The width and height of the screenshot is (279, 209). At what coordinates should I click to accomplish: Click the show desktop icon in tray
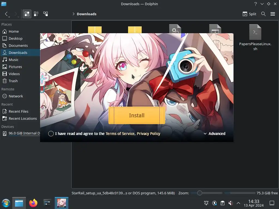(x=272, y=203)
